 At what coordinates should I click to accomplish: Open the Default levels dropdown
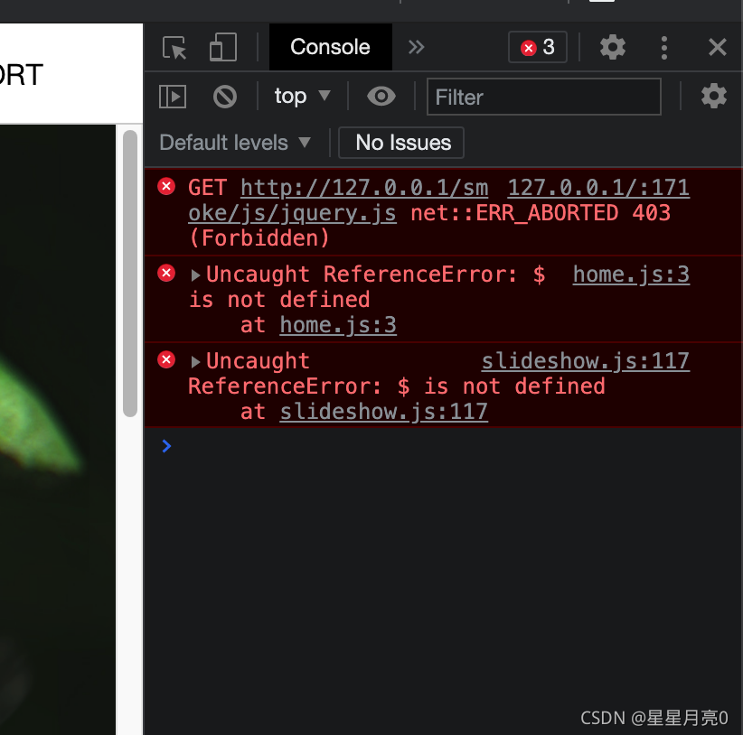(x=235, y=143)
